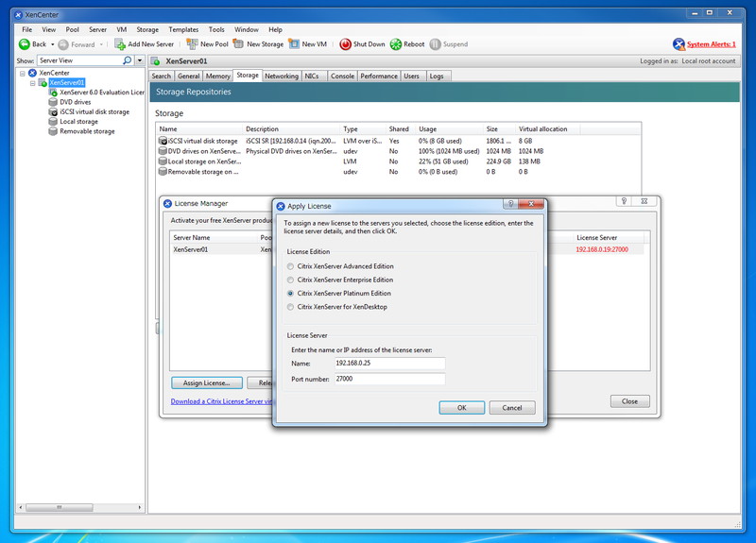Image resolution: width=756 pixels, height=543 pixels.
Task: Select Citrix XenServer Advanced Edition
Action: [x=290, y=266]
